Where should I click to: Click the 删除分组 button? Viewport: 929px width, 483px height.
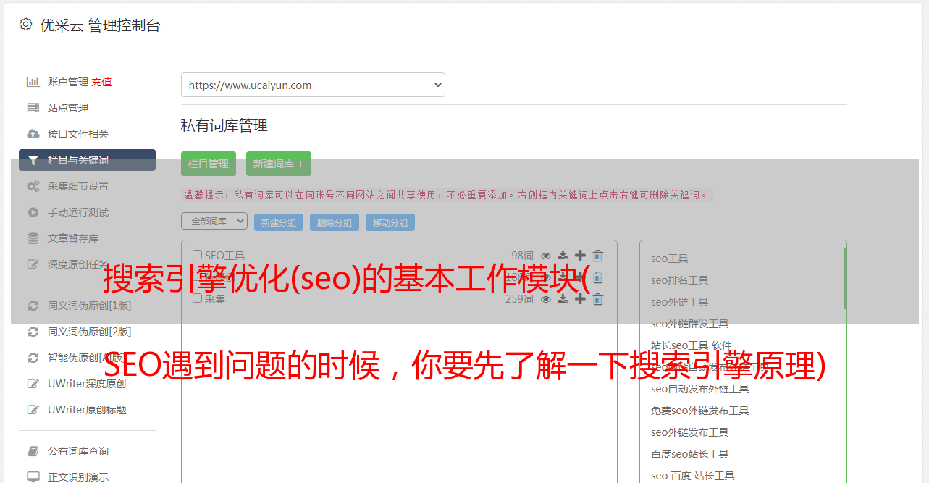(335, 222)
